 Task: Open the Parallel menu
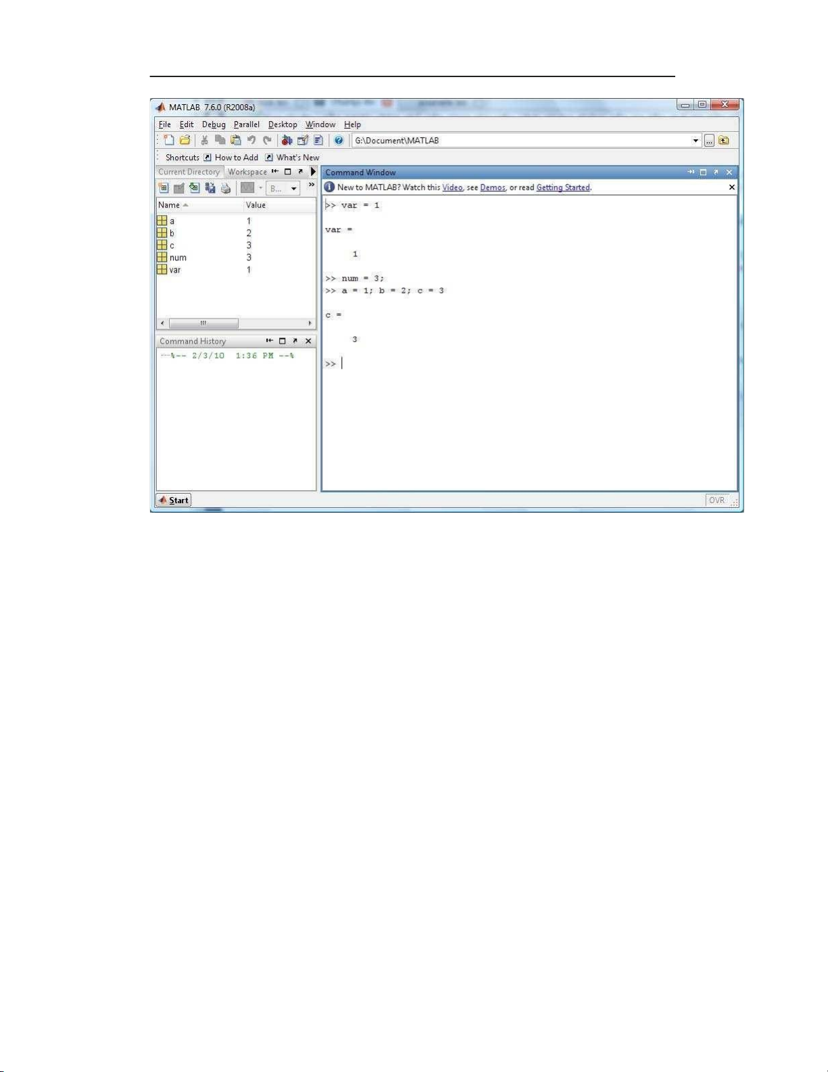tap(247, 124)
